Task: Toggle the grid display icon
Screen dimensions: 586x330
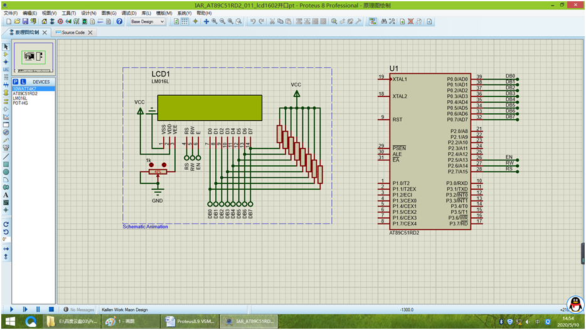Action: (x=184, y=21)
